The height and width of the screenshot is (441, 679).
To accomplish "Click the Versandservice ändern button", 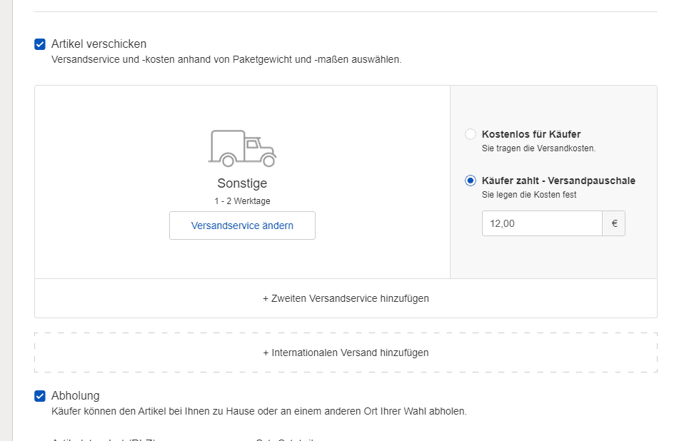I will tap(242, 225).
